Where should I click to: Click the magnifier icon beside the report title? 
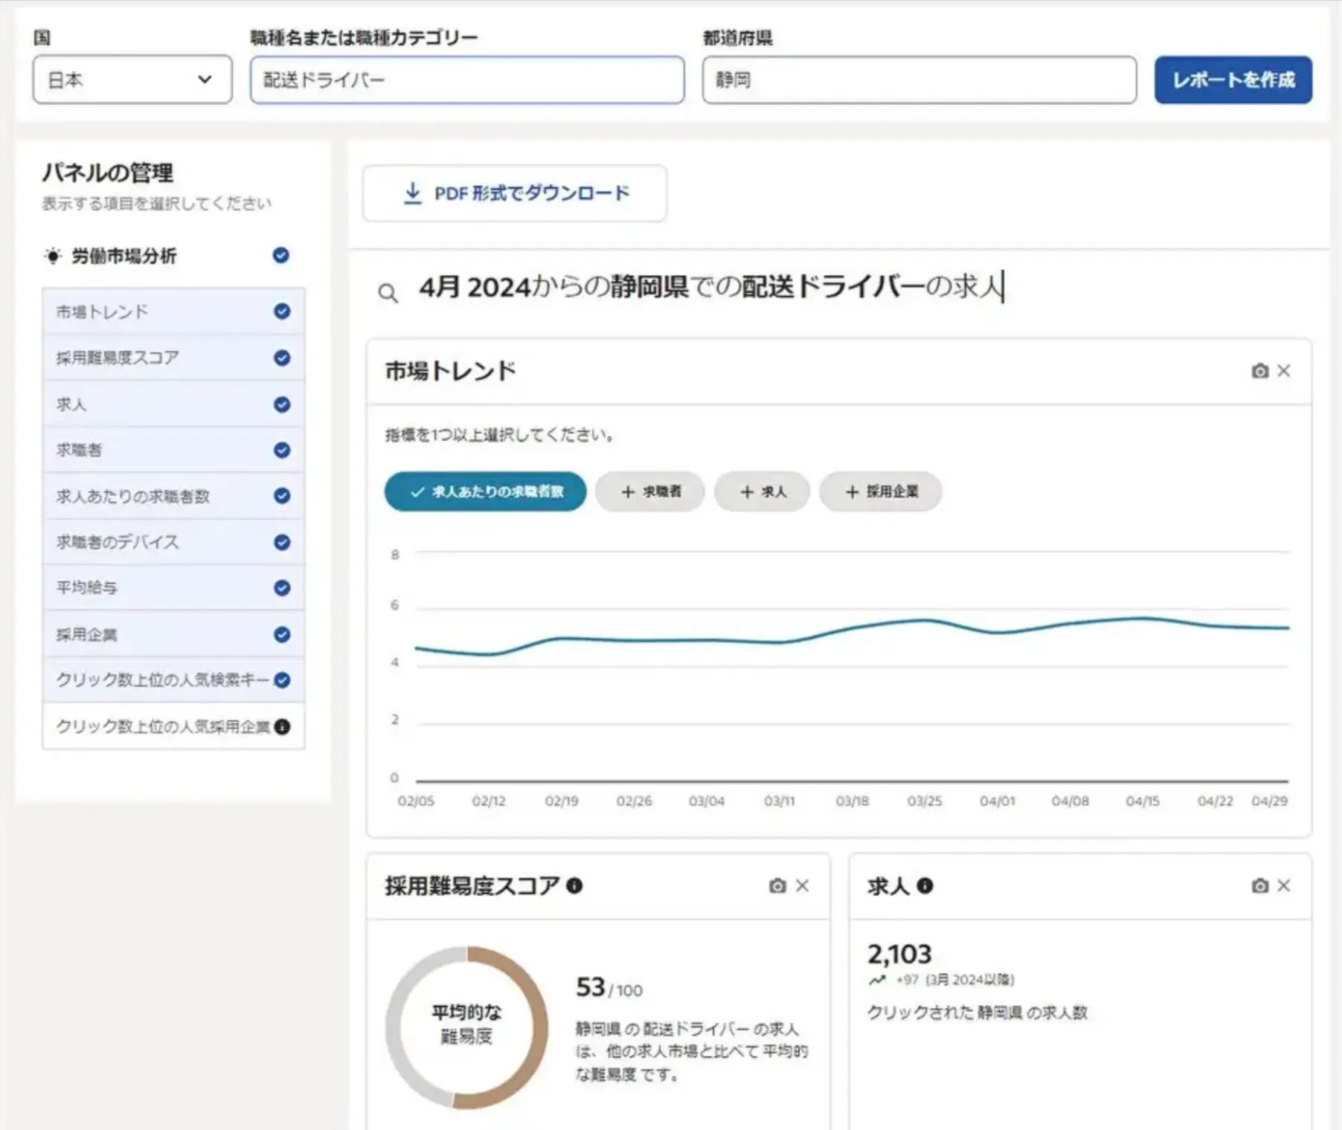click(x=388, y=293)
